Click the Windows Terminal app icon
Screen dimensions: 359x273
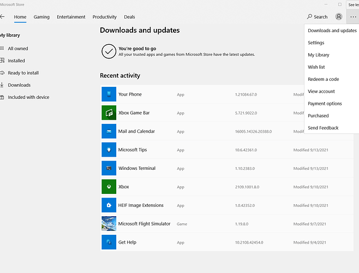click(109, 168)
